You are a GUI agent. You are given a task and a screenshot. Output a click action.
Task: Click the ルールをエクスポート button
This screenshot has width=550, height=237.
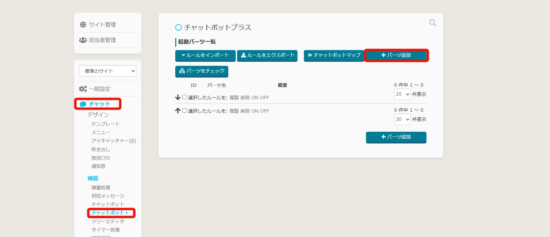point(267,55)
